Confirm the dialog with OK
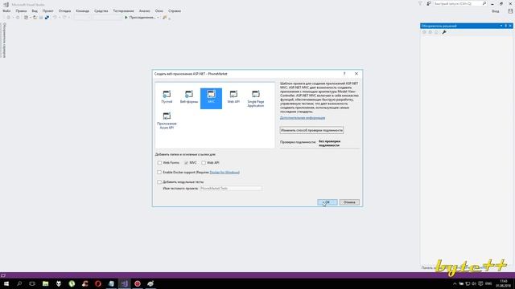Screen dimensions: 515x289 tap(328, 202)
